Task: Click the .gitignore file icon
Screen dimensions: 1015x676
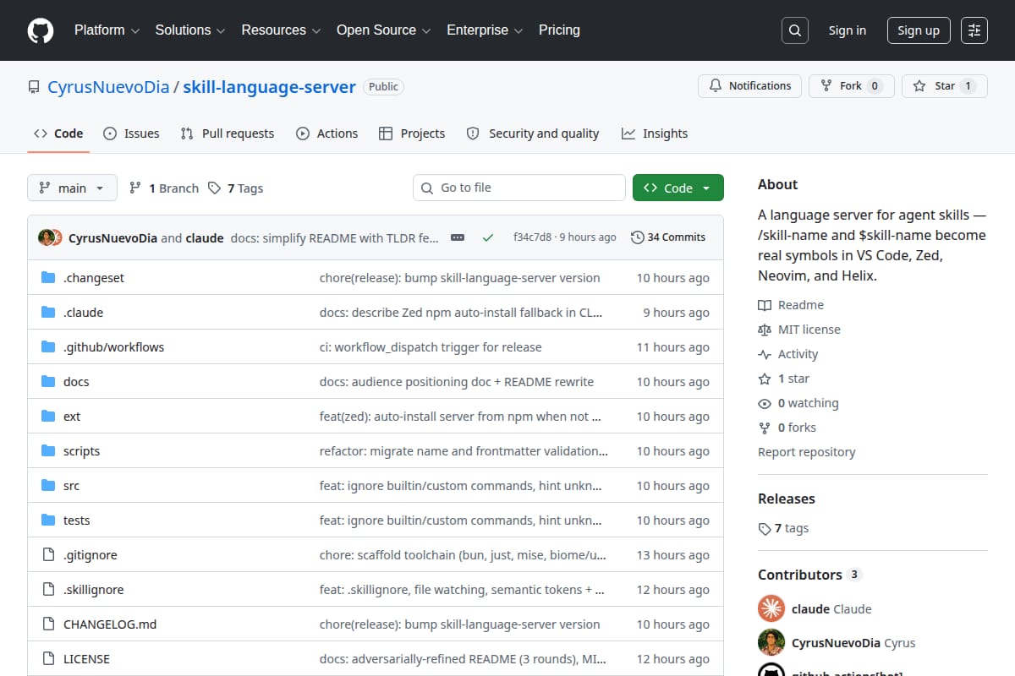Action: [x=48, y=555]
